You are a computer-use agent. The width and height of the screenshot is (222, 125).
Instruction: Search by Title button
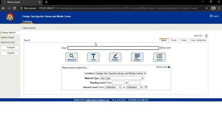93,57
